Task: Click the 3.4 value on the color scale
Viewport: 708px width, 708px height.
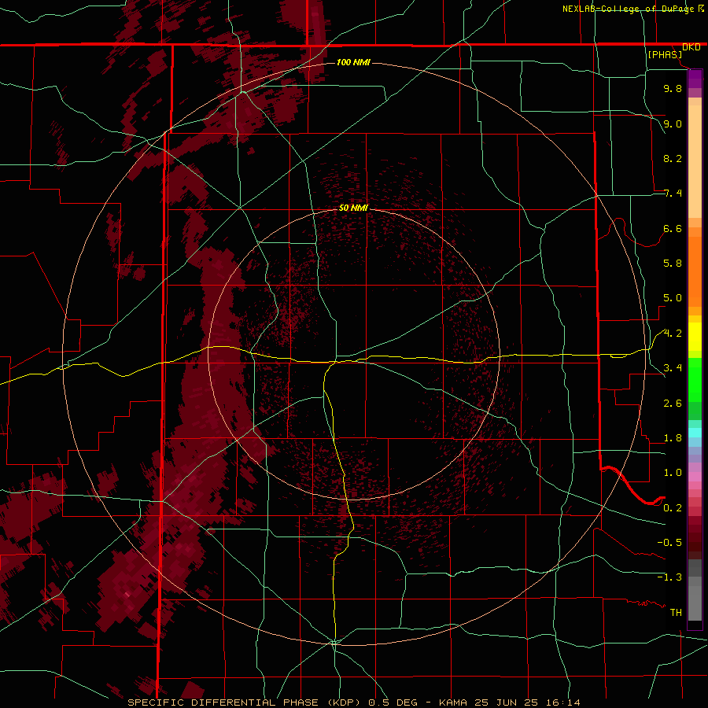Action: tap(673, 368)
